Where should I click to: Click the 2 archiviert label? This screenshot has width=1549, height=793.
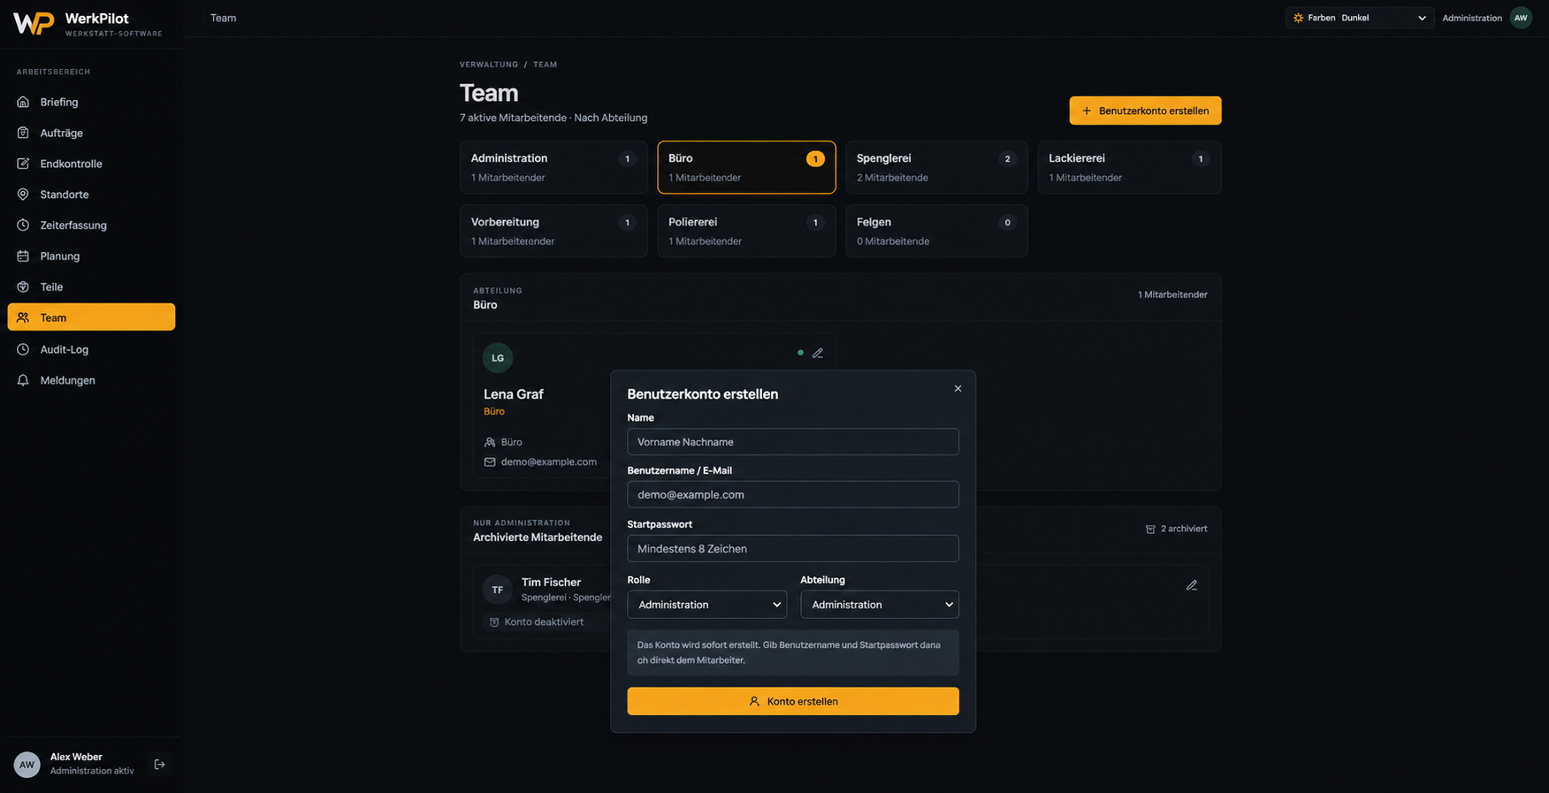(x=1177, y=529)
